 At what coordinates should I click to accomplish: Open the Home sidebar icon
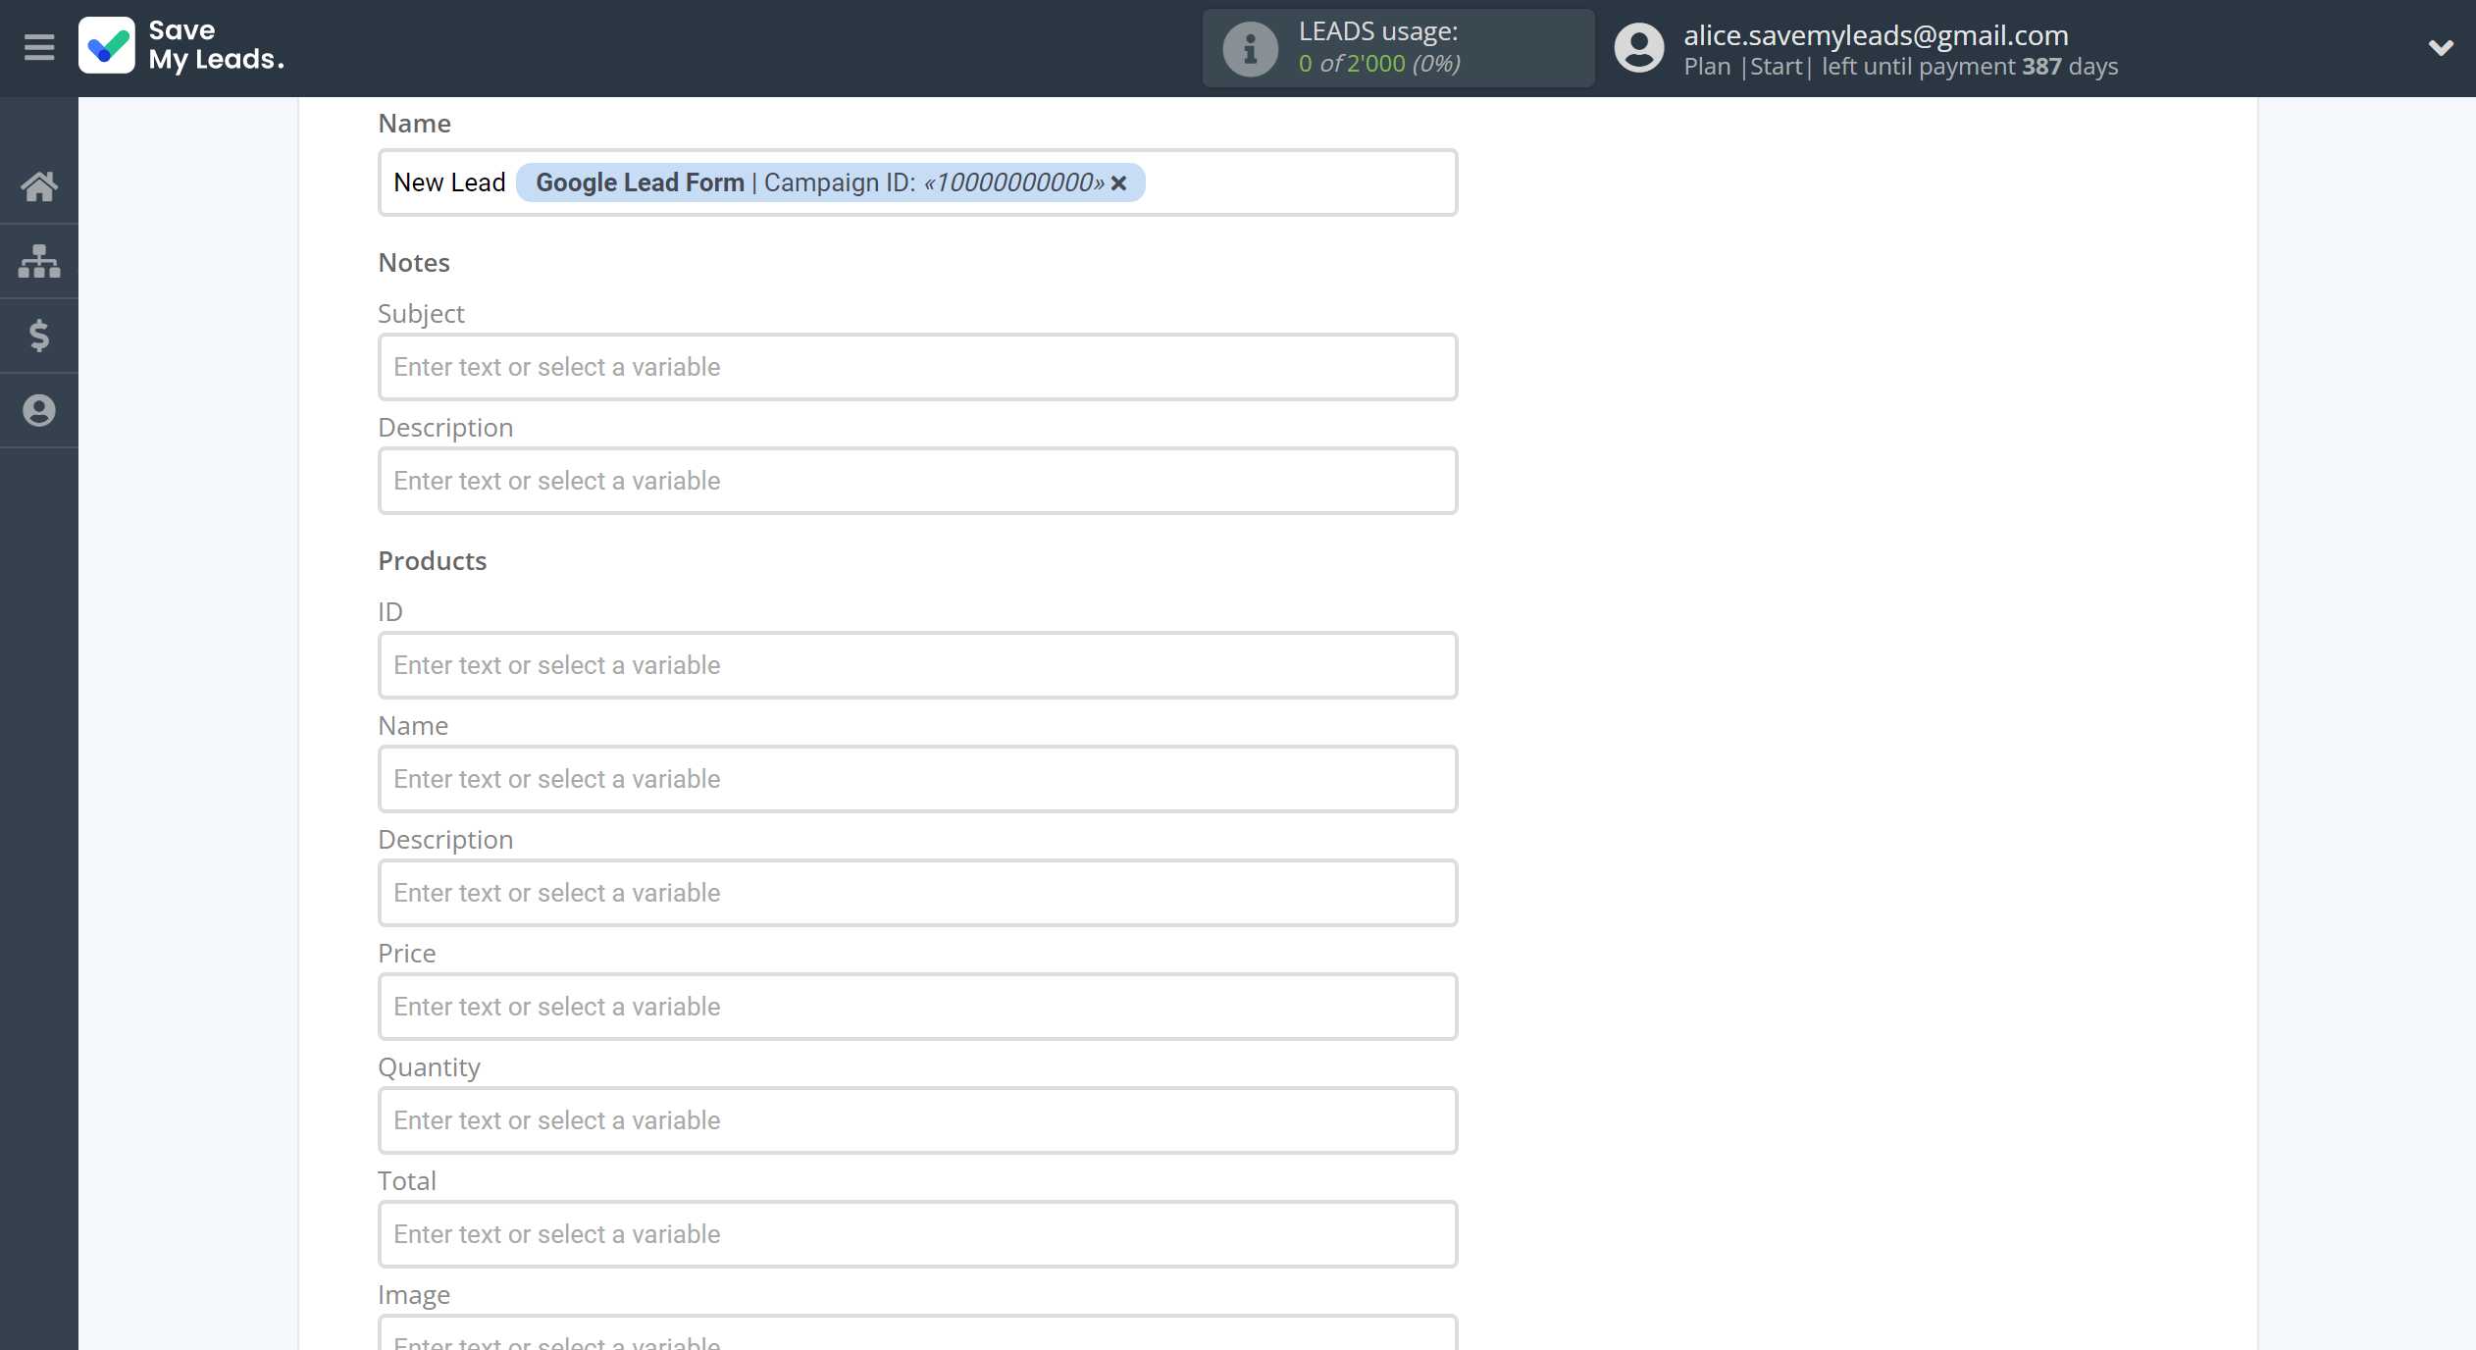pos(39,185)
